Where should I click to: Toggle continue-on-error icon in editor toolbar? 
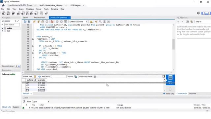click(52, 21)
